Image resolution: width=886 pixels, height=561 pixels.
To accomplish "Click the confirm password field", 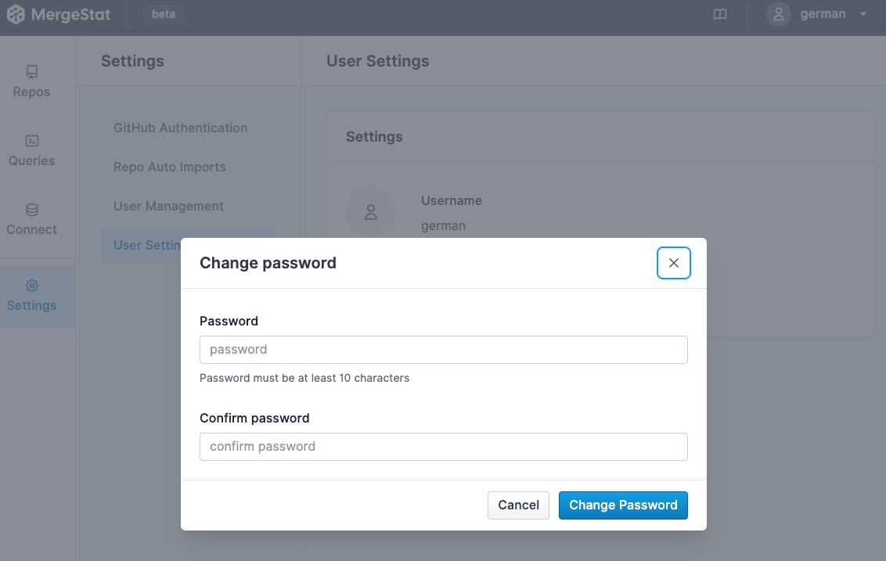I will 443,446.
